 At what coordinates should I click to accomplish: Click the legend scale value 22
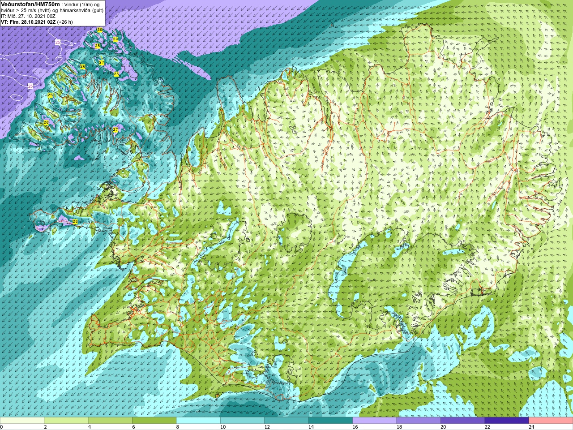point(487,427)
